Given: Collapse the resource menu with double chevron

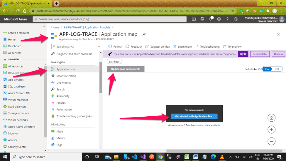Looking at the screenshot, I should click(x=99, y=47).
